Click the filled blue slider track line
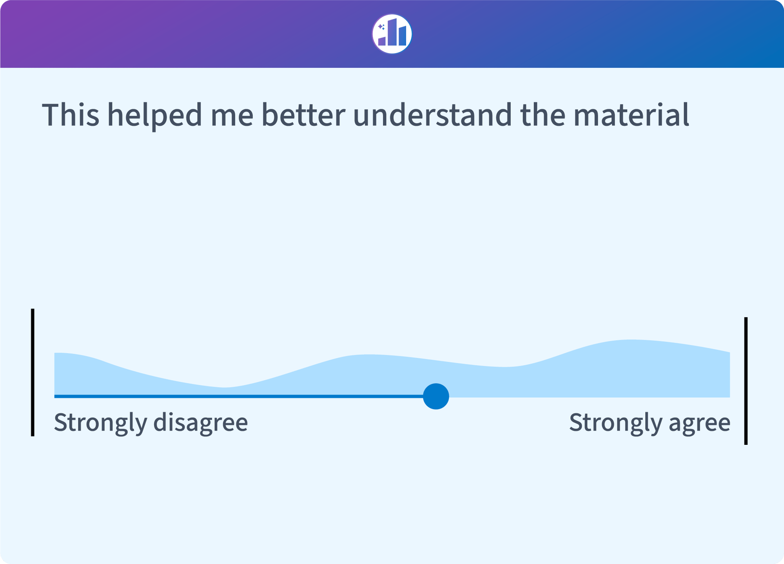The width and height of the screenshot is (784, 564). [x=235, y=396]
